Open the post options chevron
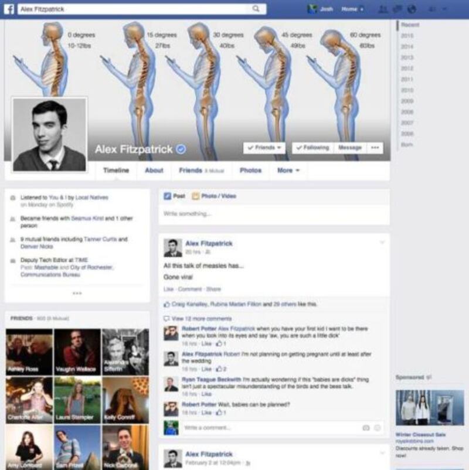This screenshot has width=469, height=470. point(382,242)
